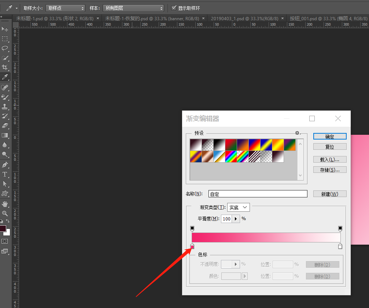Open the eyedropper tool preset picker arrow
369x308 pixels.
coord(16,8)
